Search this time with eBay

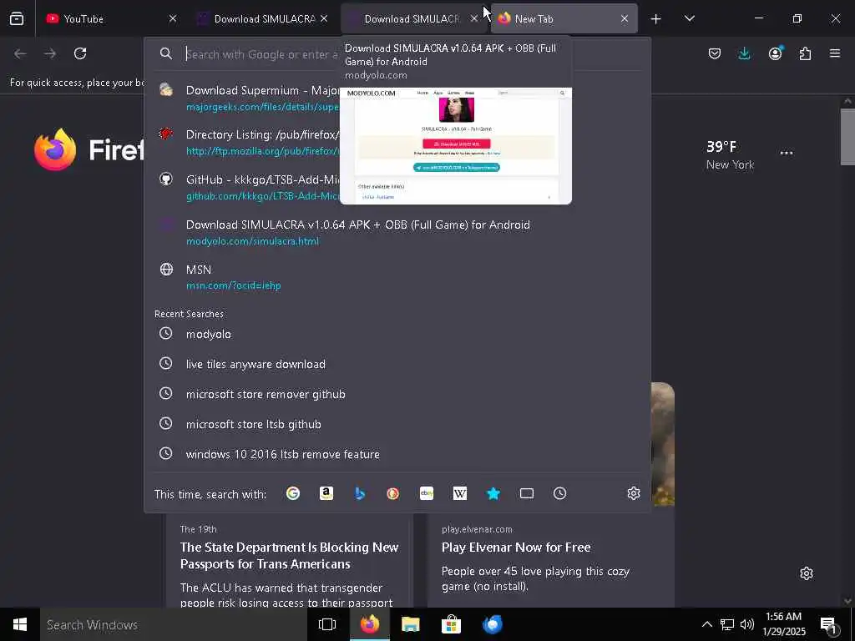pos(427,493)
